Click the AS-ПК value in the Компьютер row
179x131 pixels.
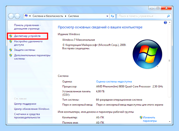(100, 117)
